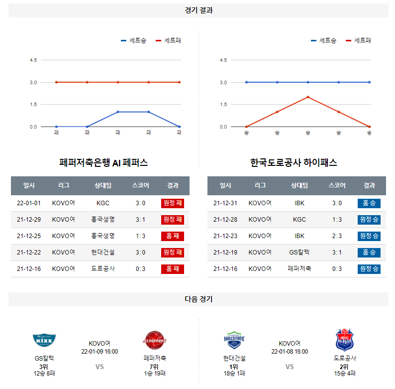Screen dimensions: 395x389
Task: Click 결과 column header in Peppers table
Action: coord(173,185)
